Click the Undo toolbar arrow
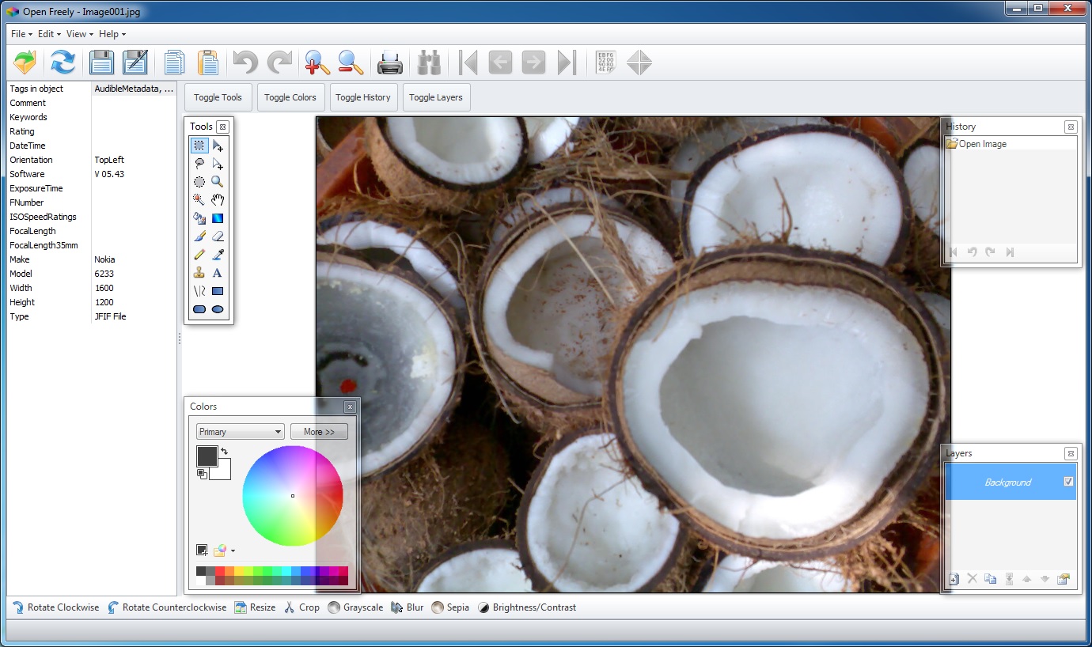The image size is (1092, 647). point(245,62)
